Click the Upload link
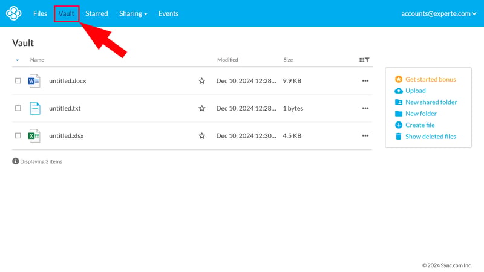The height and width of the screenshot is (272, 484). pos(415,91)
